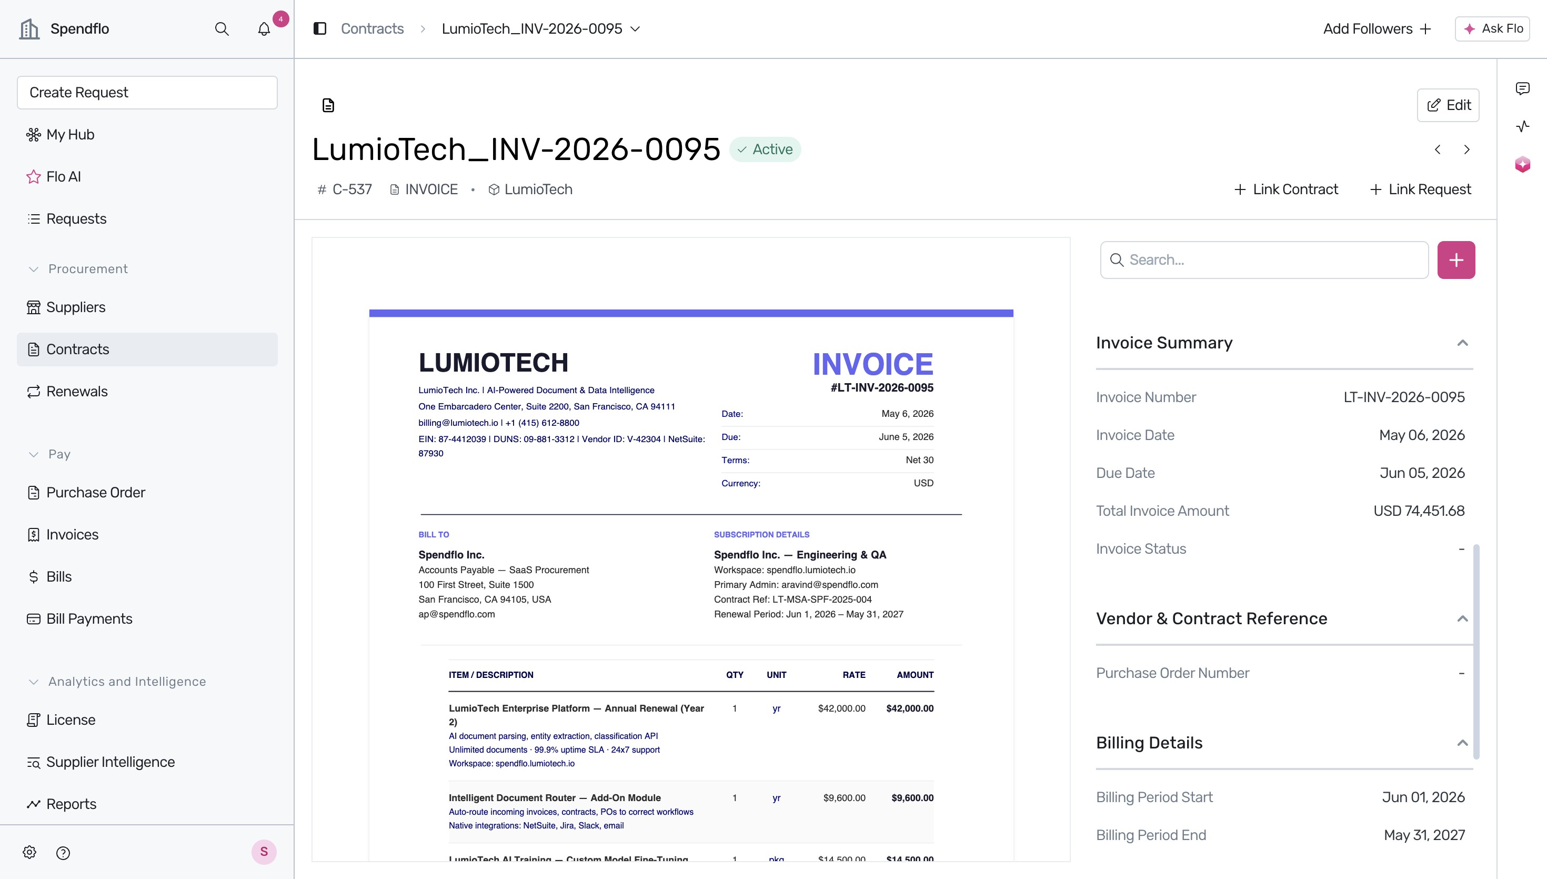The width and height of the screenshot is (1547, 879).
Task: Click the document icon above the contract title
Action: click(x=328, y=106)
